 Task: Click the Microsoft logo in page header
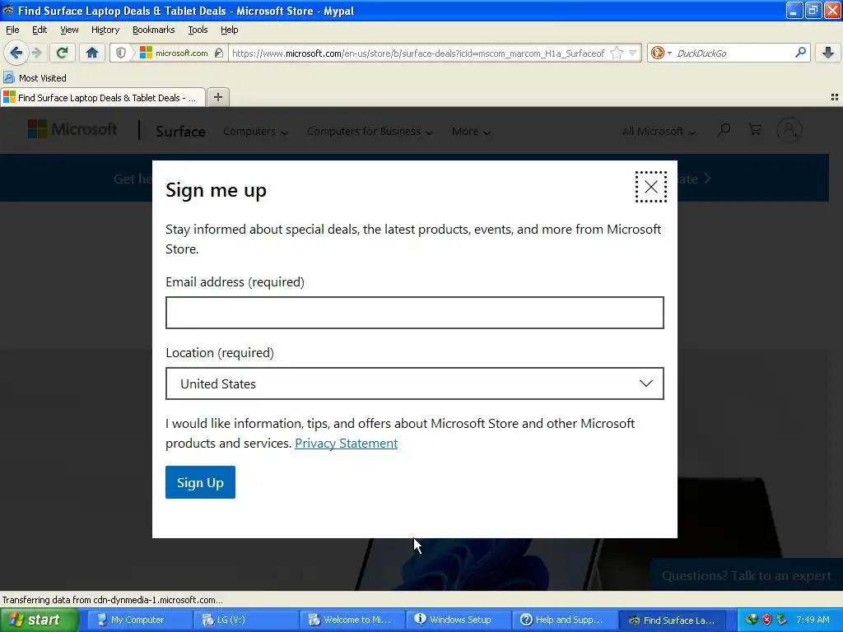[72, 129]
